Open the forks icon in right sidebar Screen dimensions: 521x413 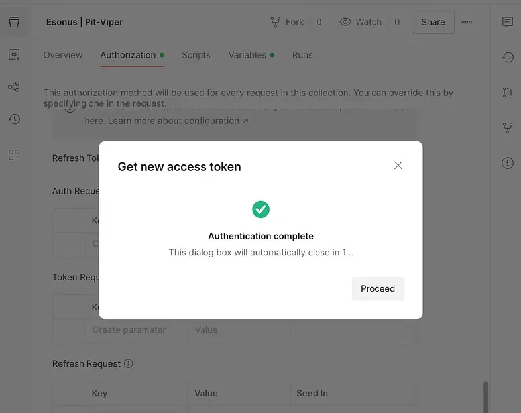pyautogui.click(x=508, y=127)
